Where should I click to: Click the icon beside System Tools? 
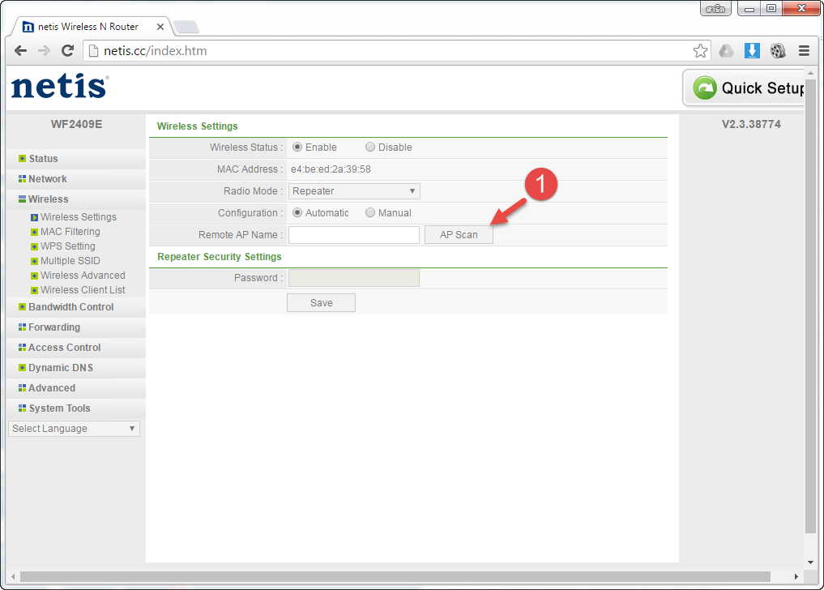click(x=22, y=408)
